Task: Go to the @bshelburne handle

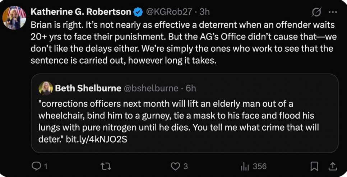Action: (151, 88)
